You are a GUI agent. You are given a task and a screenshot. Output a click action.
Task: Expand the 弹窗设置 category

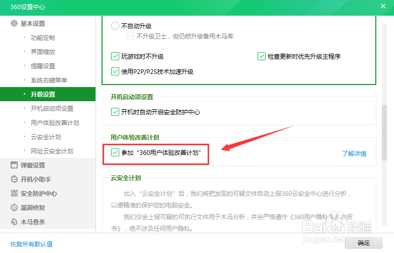click(x=33, y=165)
